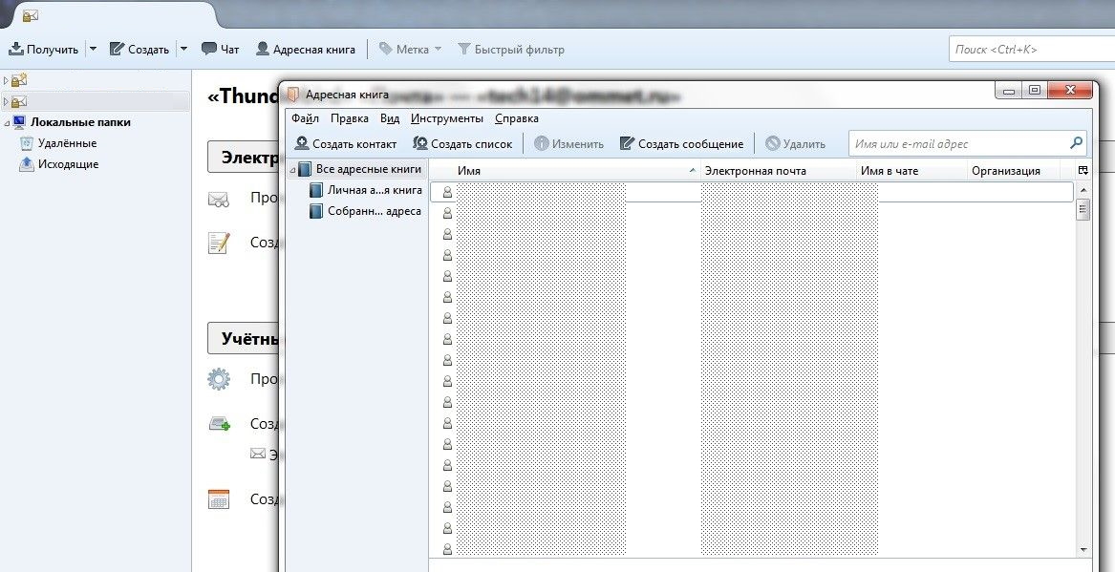Screen dimensions: 1115x572
Task: Open the Исходящие outbox folder
Action: [68, 165]
